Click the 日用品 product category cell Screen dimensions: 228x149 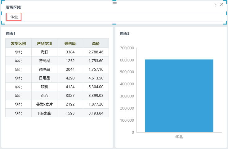44,78
